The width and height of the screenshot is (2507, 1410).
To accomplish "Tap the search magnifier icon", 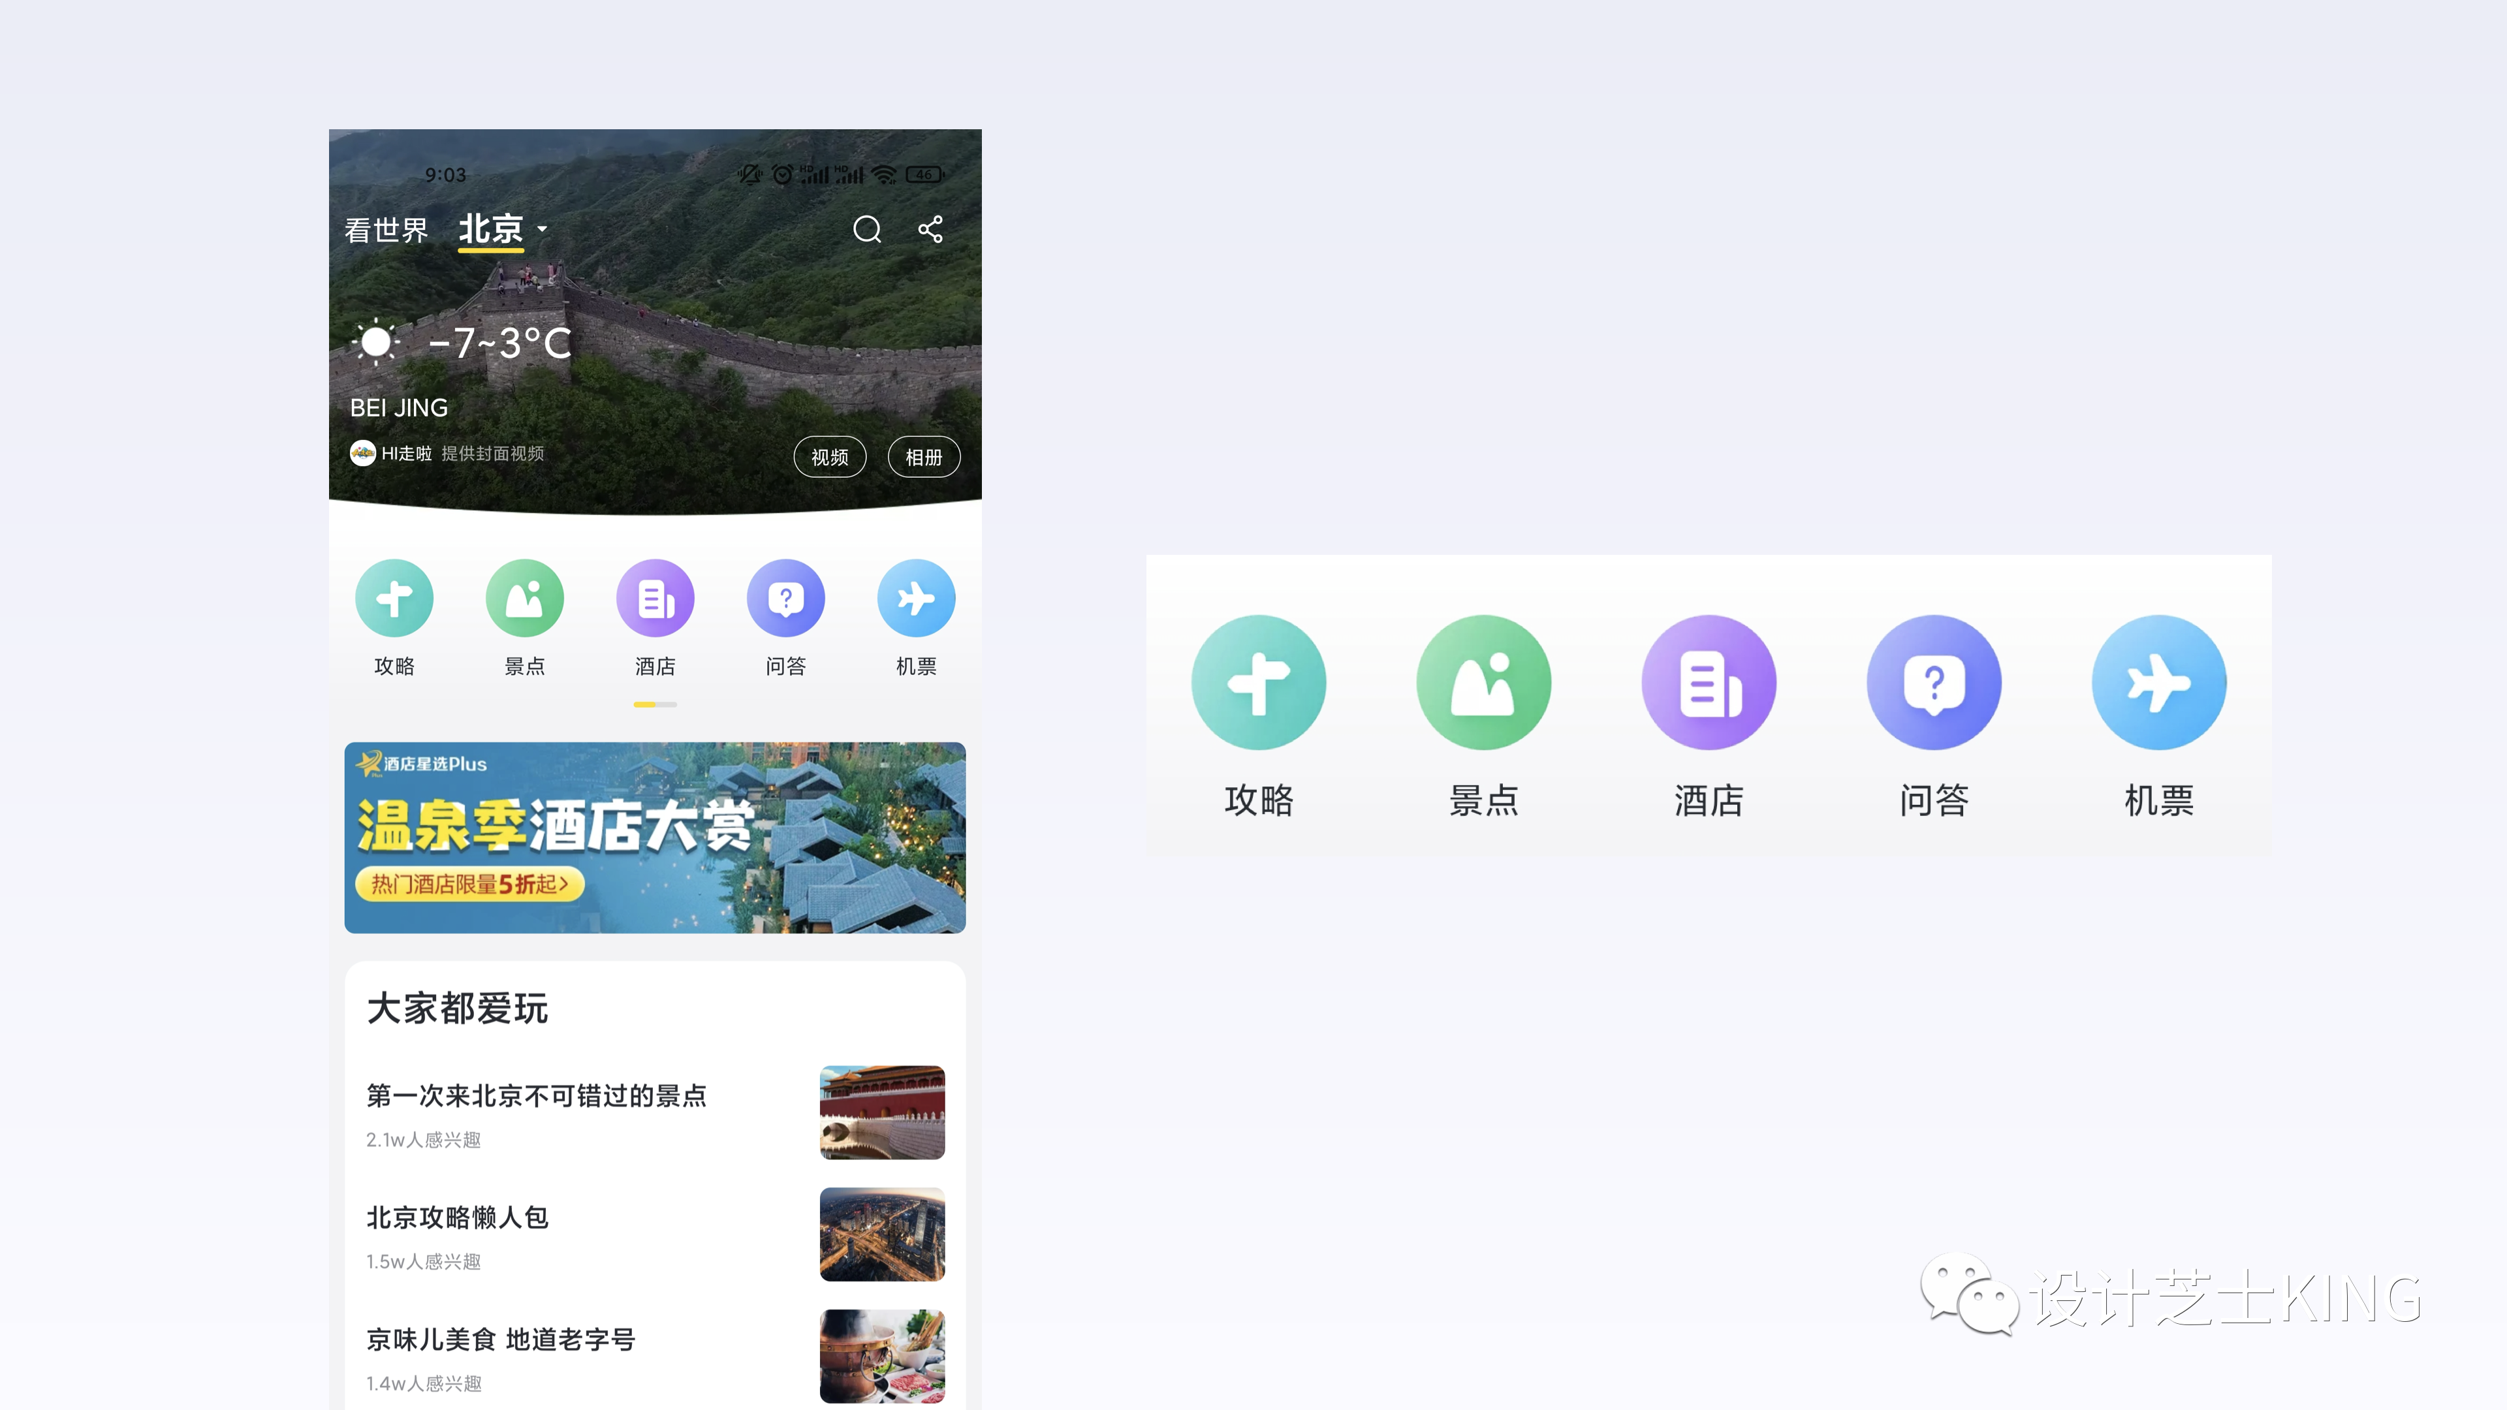I will coord(866,230).
